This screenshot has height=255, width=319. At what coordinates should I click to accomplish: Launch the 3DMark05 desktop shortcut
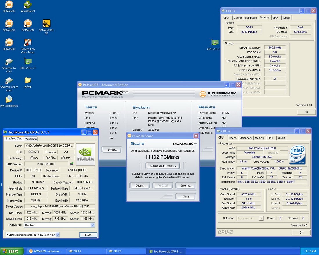pos(9,25)
